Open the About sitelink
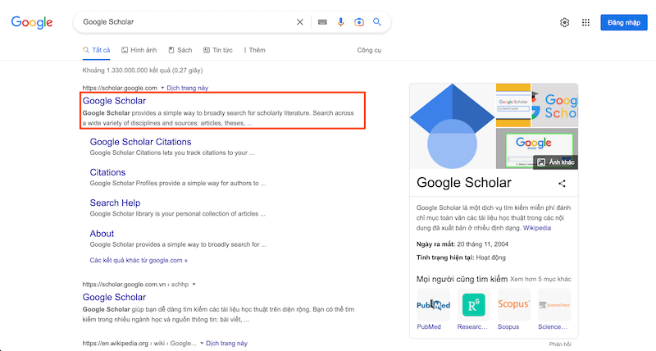This screenshot has height=351, width=656. [102, 234]
